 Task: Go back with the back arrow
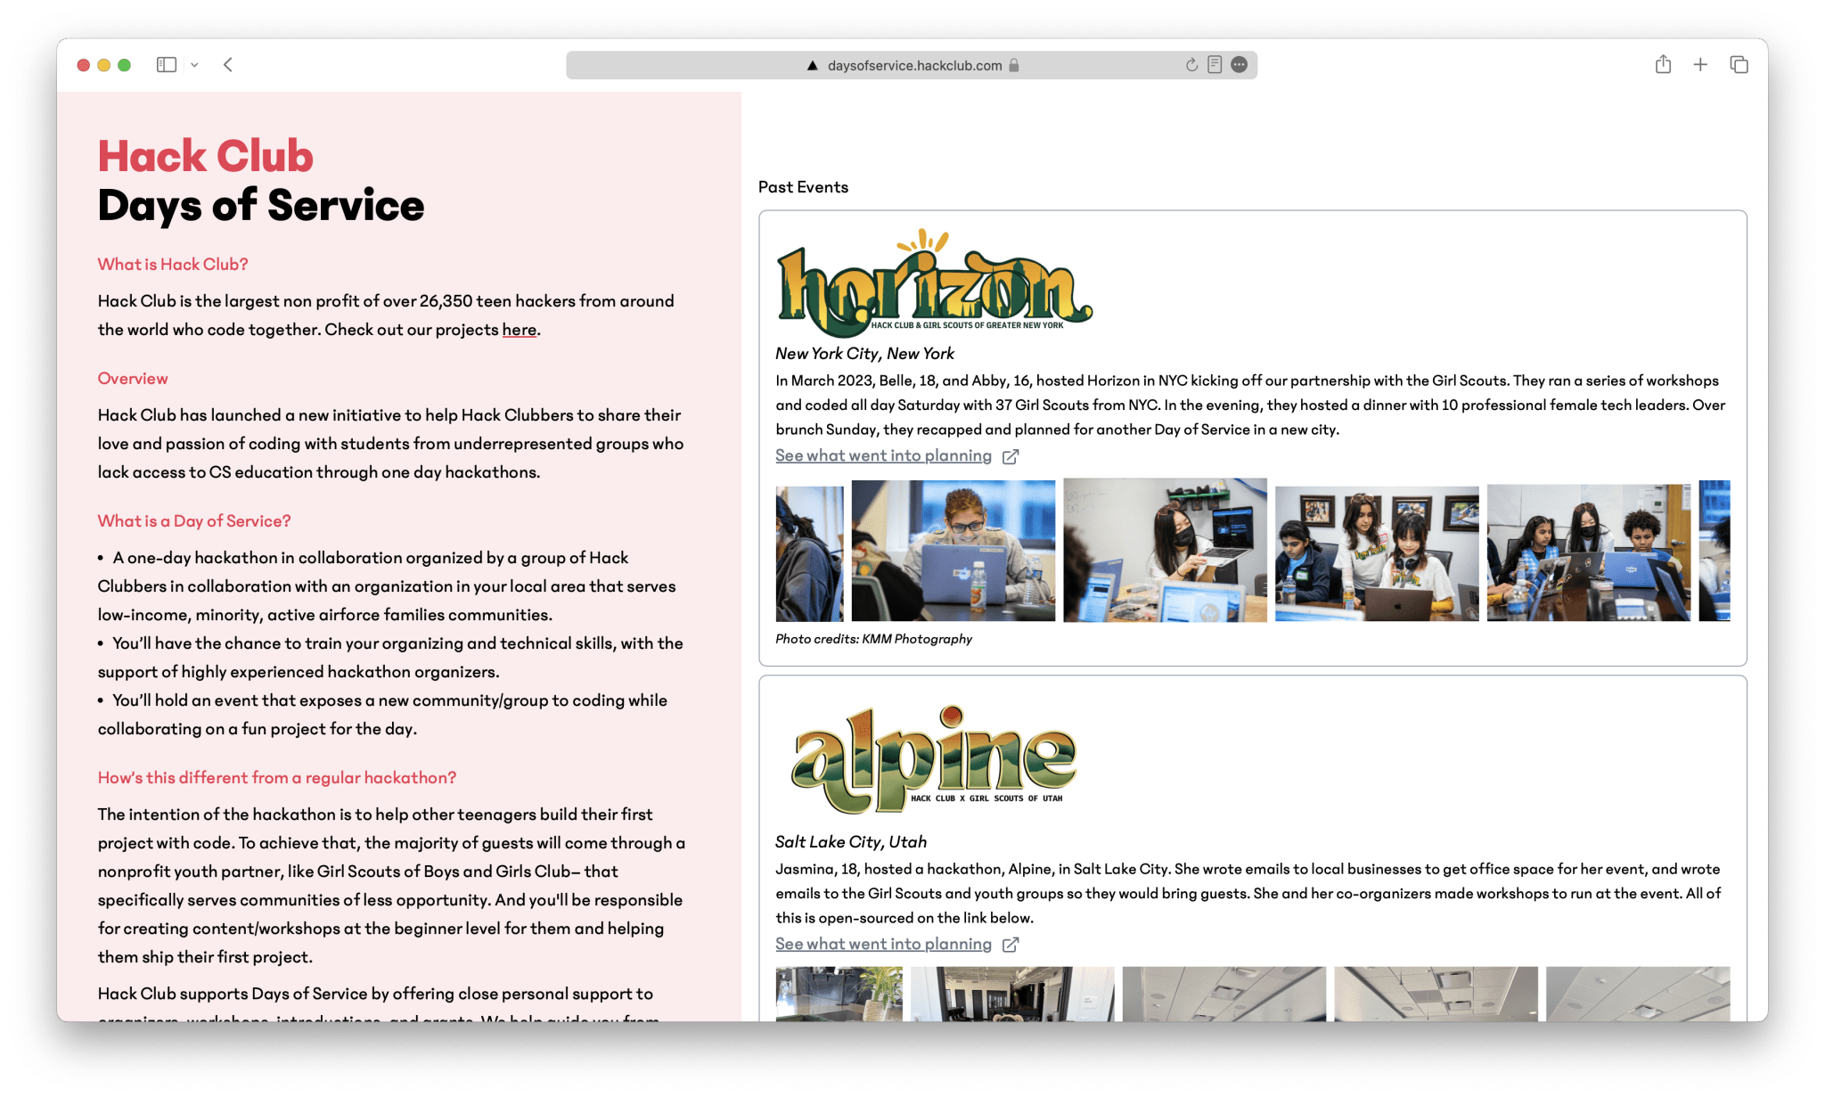(228, 65)
